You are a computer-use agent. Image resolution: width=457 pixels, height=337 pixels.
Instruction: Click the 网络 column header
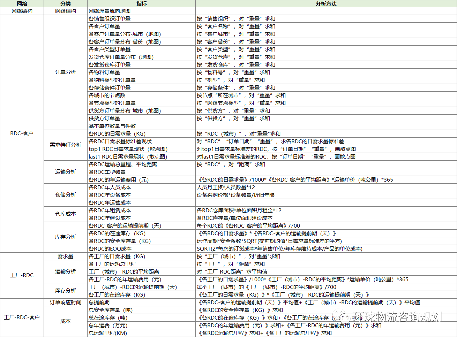point(22,3)
